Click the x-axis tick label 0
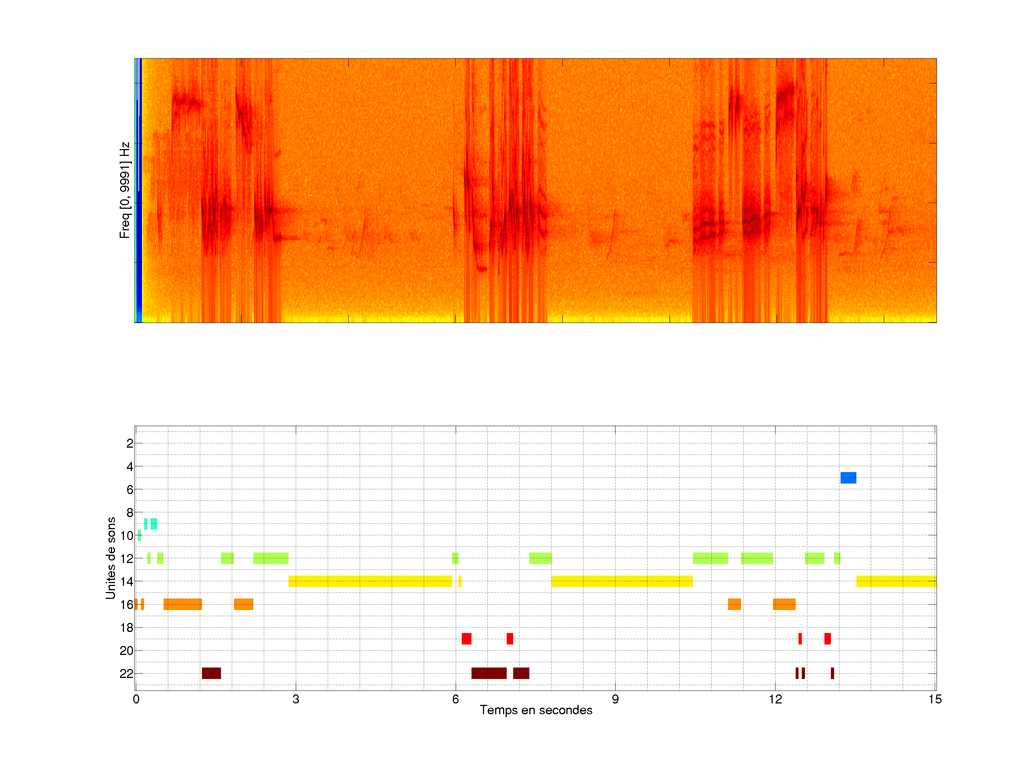Image resolution: width=1035 pixels, height=776 pixels. [136, 699]
